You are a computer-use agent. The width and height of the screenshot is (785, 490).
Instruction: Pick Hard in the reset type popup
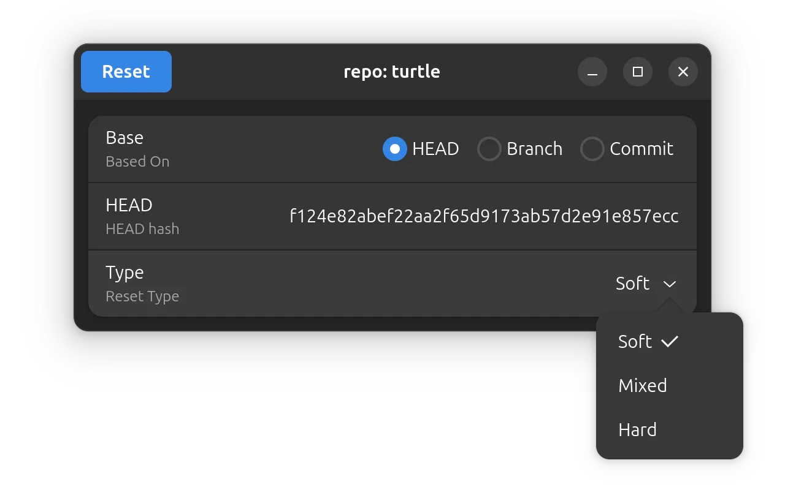coord(638,429)
